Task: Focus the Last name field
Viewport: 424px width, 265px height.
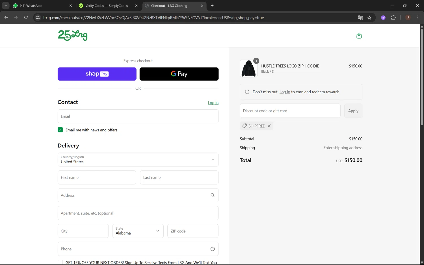Action: (179, 177)
